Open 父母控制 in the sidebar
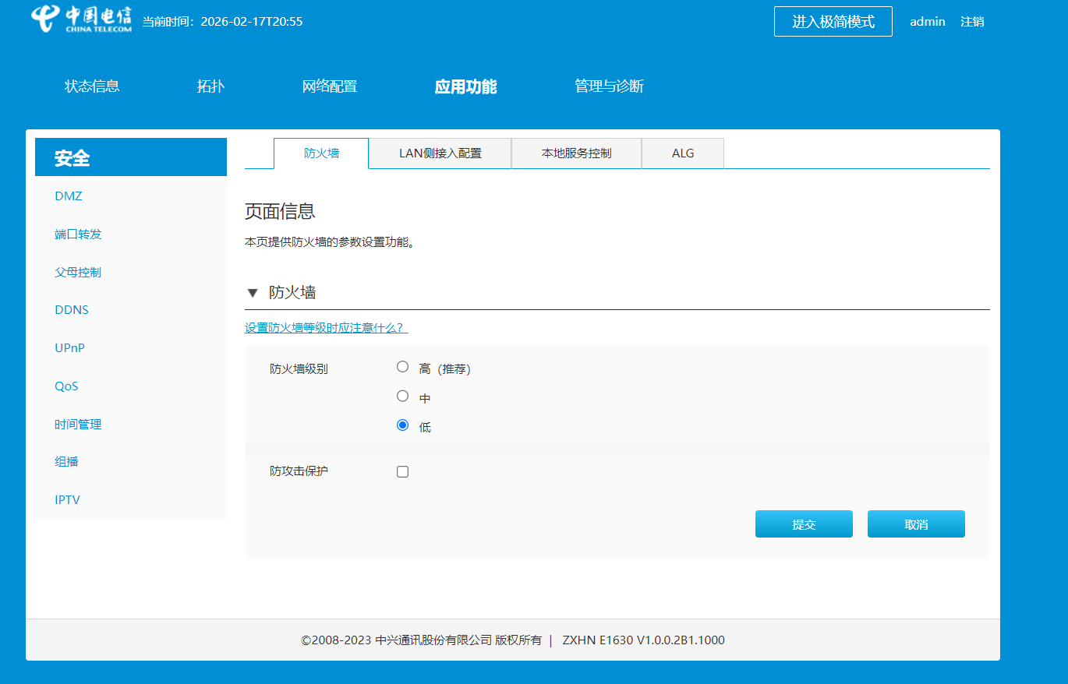This screenshot has height=684, width=1068. (78, 273)
